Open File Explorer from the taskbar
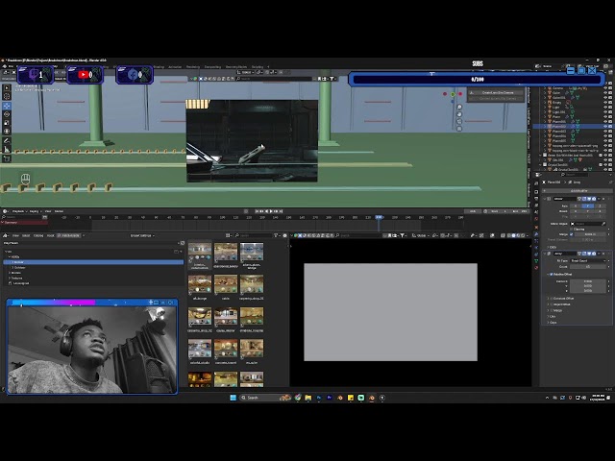The width and height of the screenshot is (615, 461). coord(308,398)
